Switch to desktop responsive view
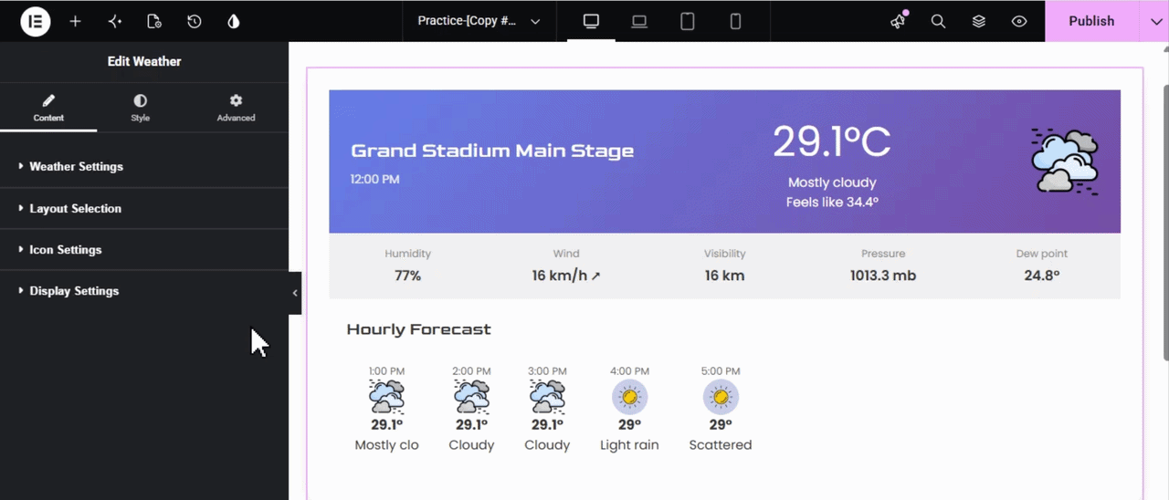The image size is (1169, 500). pyautogui.click(x=591, y=21)
